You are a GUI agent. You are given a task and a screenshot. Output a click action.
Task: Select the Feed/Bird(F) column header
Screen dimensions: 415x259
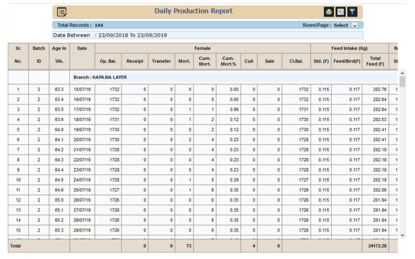coord(347,61)
